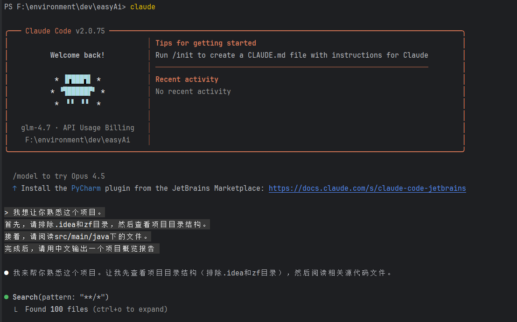Click the white response bullet dot
Screen dimensions: 517x322
(x=6, y=273)
